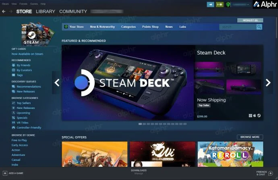The width and height of the screenshot is (278, 180).
Task: Open the Casual genre link
Action: 16,160
